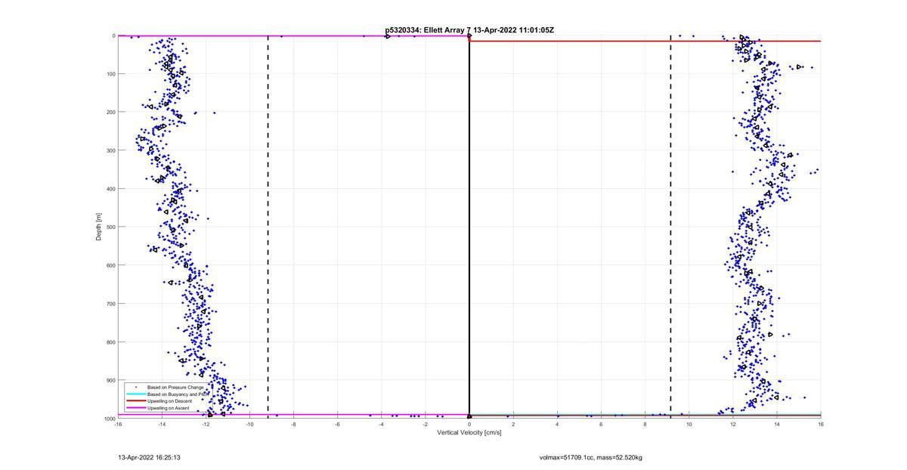Click the dark red line sample in legend

[135, 400]
